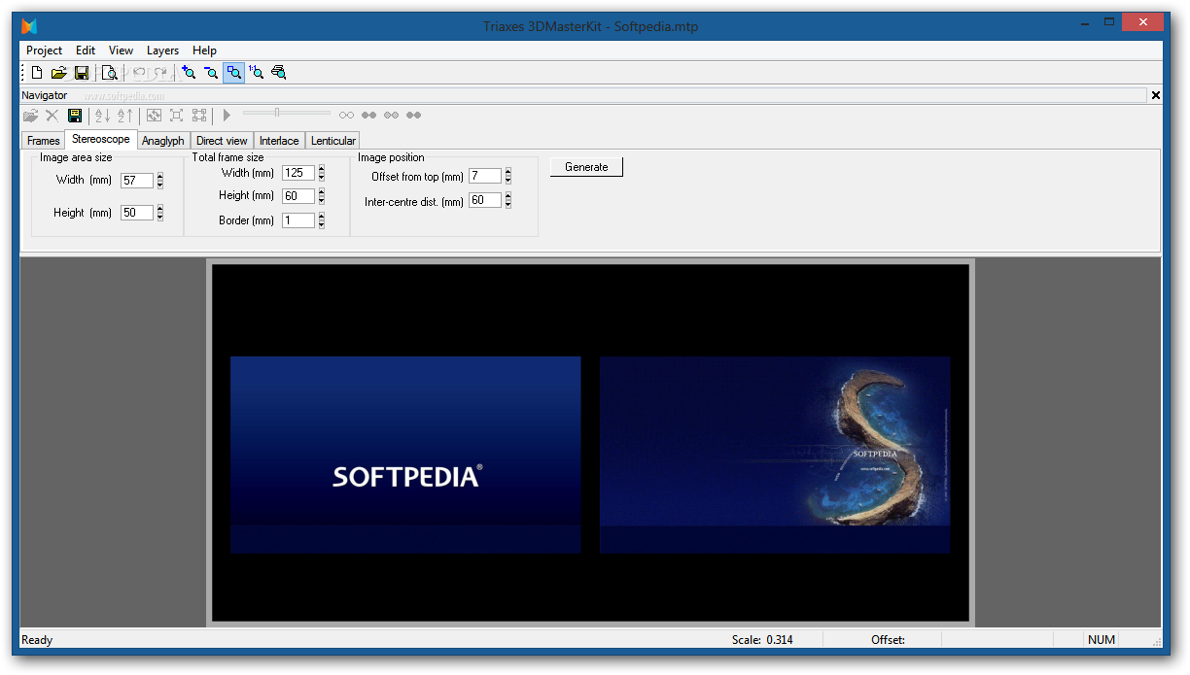Open the View menu
This screenshot has height=675, width=1190.
click(x=122, y=51)
